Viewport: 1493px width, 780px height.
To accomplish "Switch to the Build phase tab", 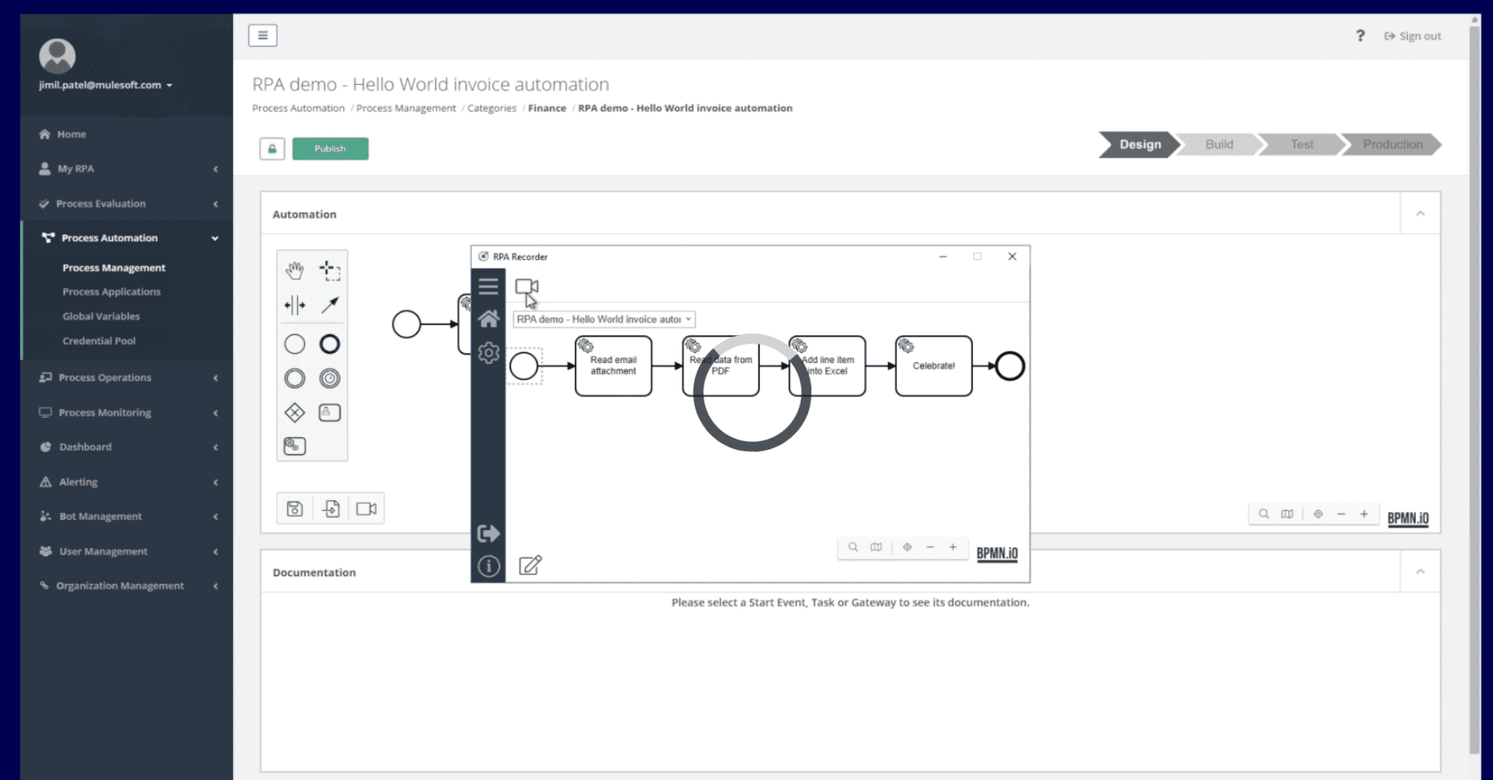I will pos(1219,145).
